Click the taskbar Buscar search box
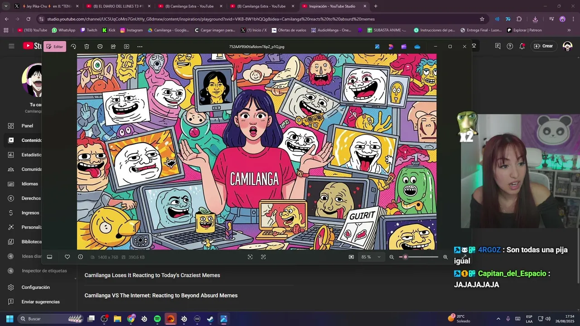Image resolution: width=580 pixels, height=326 pixels. tap(51, 319)
